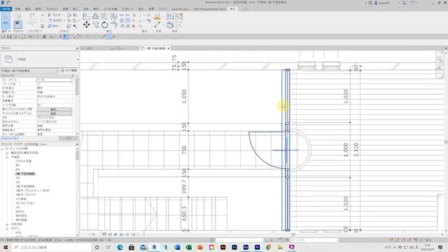
Task: Click the view scale value field
Action: 55,80
